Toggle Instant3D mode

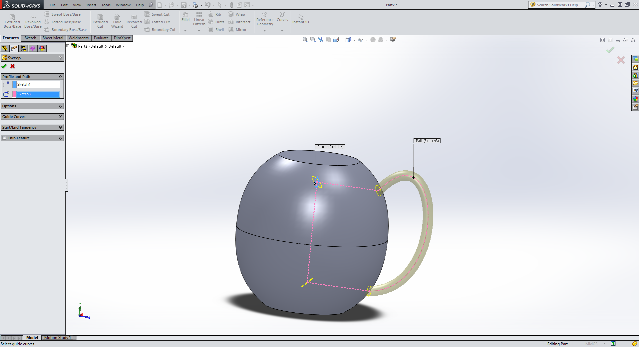[x=300, y=19]
